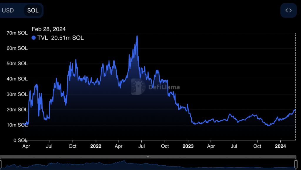Screen dimensions: 301x170
Task: Click the DefiLlama watermark logo
Action: point(155,87)
